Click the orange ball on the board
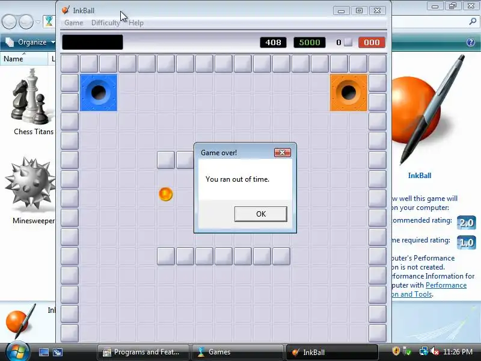This screenshot has height=361, width=481. click(166, 194)
